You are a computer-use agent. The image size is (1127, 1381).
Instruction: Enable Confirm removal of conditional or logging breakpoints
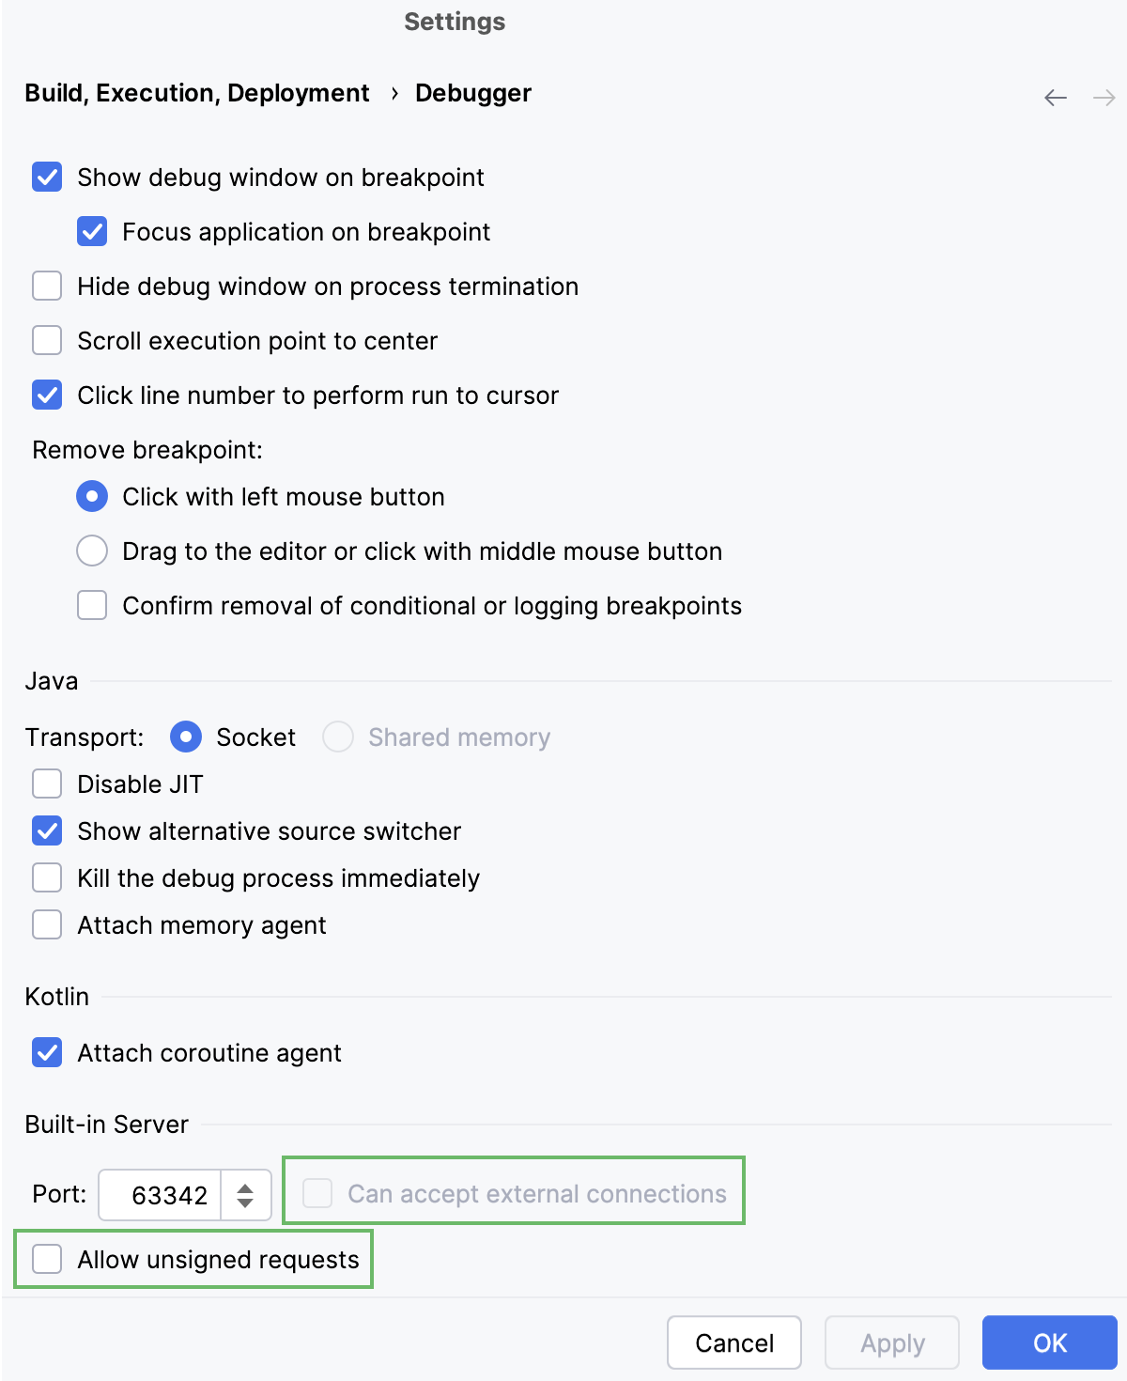point(91,605)
